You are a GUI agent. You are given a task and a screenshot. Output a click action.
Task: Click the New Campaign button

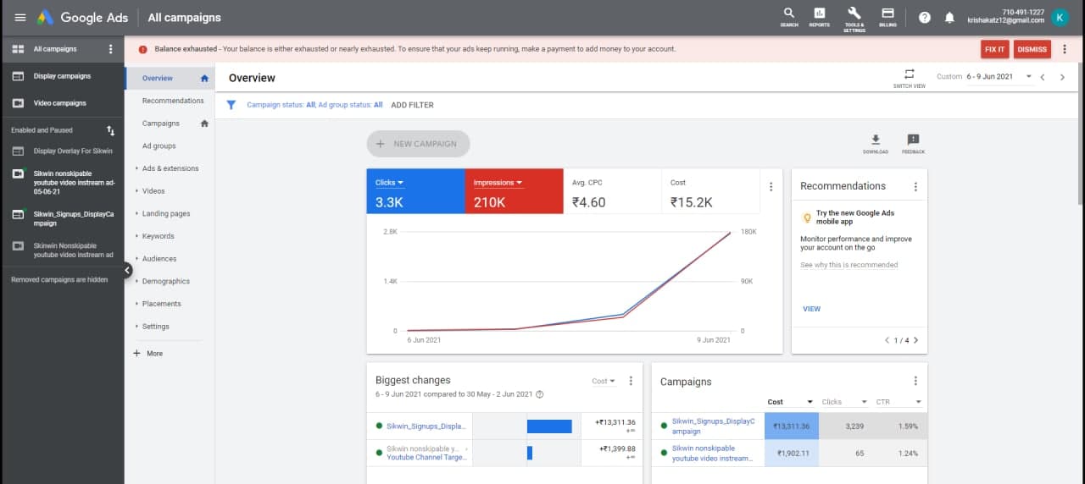418,144
